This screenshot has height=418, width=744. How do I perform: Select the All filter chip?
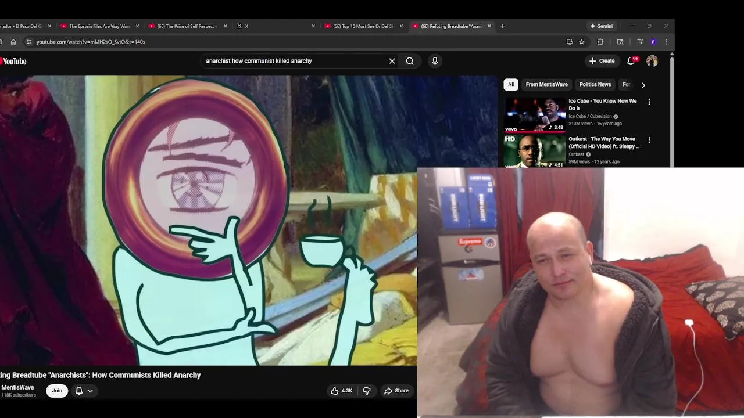511,84
